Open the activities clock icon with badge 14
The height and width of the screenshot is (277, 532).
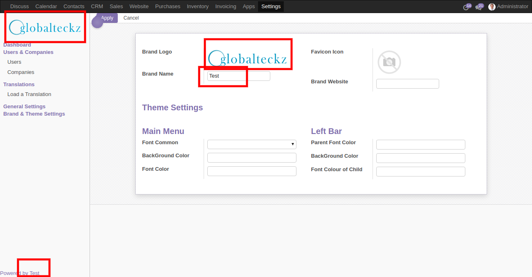pos(467,7)
